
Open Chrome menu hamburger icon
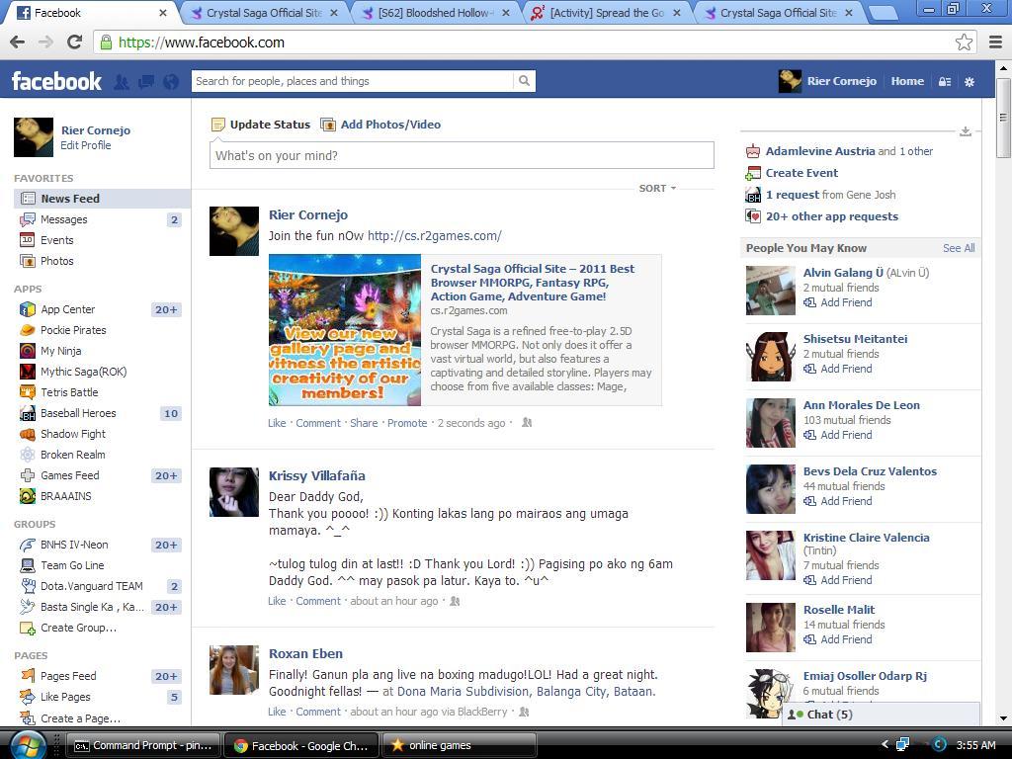[x=996, y=42]
